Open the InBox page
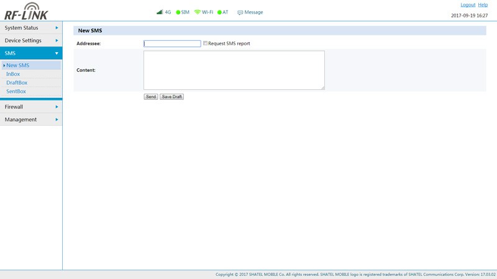The height and width of the screenshot is (279, 497). (x=13, y=74)
